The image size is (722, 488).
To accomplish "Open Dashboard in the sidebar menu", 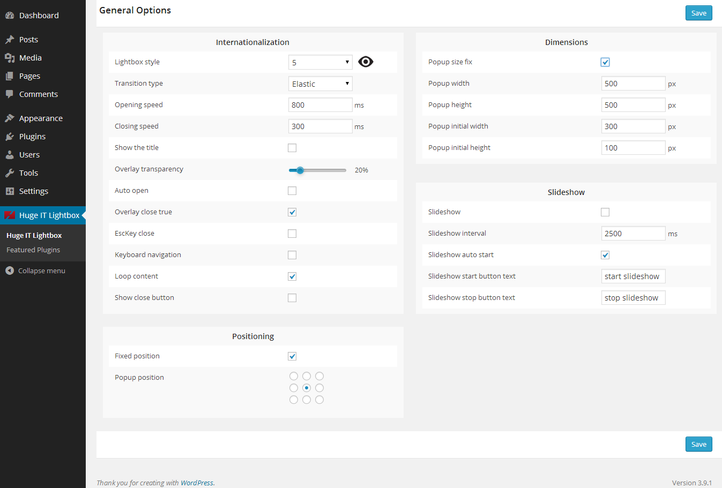I will pos(43,16).
